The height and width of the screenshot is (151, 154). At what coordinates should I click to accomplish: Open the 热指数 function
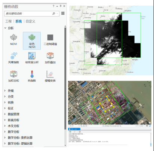click(32, 76)
